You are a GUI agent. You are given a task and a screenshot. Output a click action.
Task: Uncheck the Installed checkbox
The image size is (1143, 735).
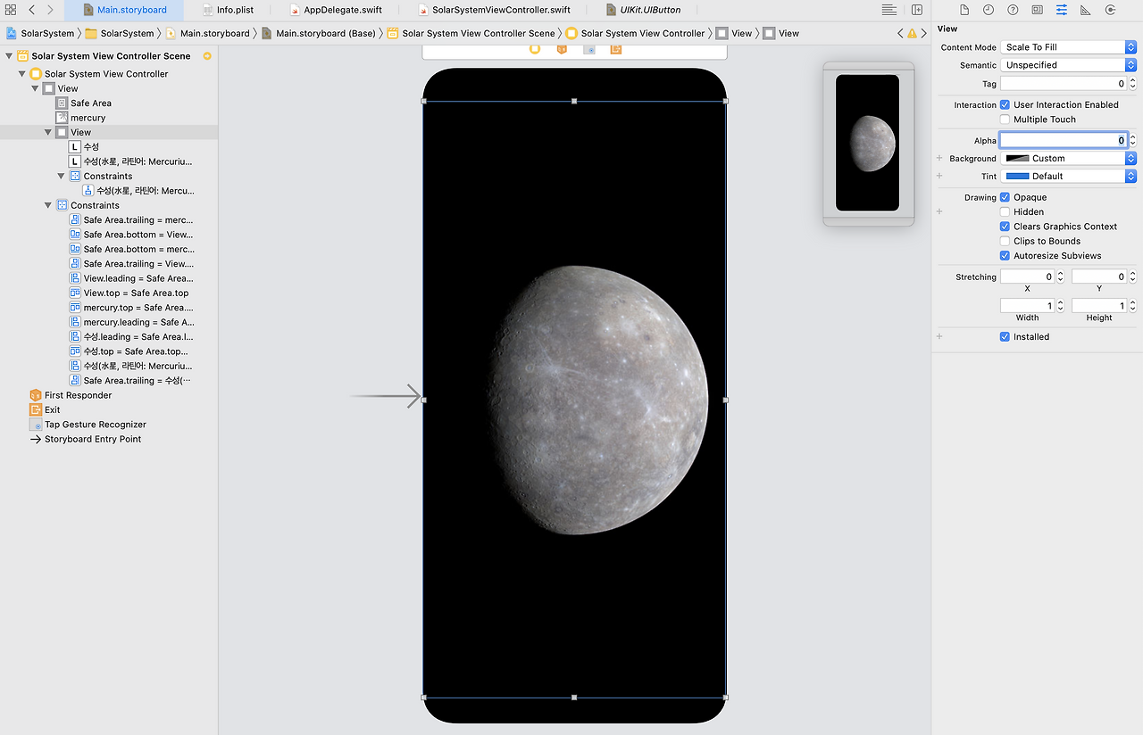click(x=1005, y=337)
